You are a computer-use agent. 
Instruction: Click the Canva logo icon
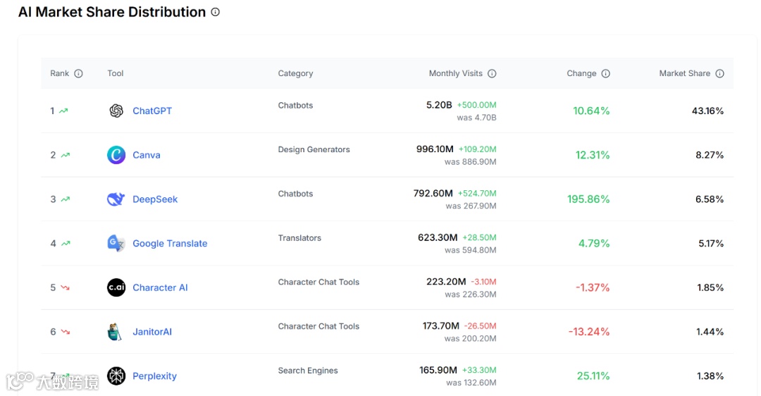(116, 155)
